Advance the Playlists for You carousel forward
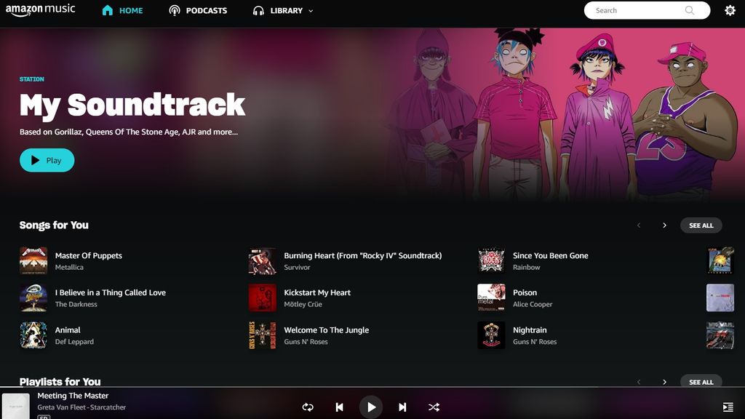This screenshot has width=745, height=419. (664, 381)
